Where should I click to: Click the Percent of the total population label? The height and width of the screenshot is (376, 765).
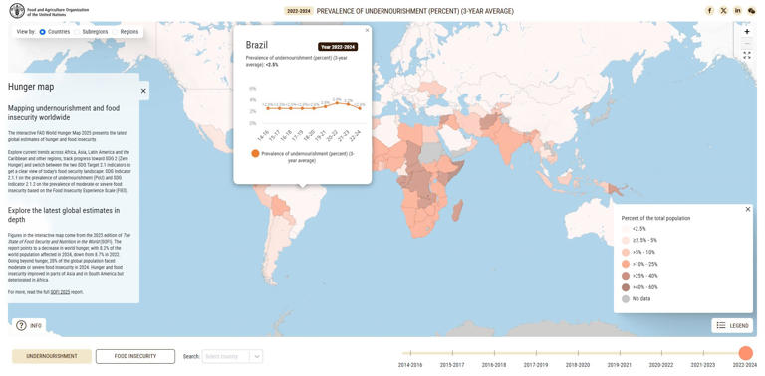[655, 218]
